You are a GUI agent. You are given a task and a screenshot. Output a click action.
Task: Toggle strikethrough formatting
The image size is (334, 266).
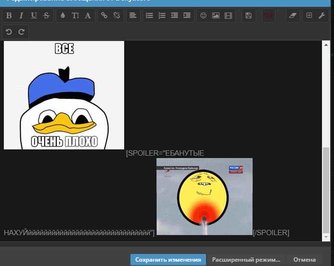tap(46, 15)
